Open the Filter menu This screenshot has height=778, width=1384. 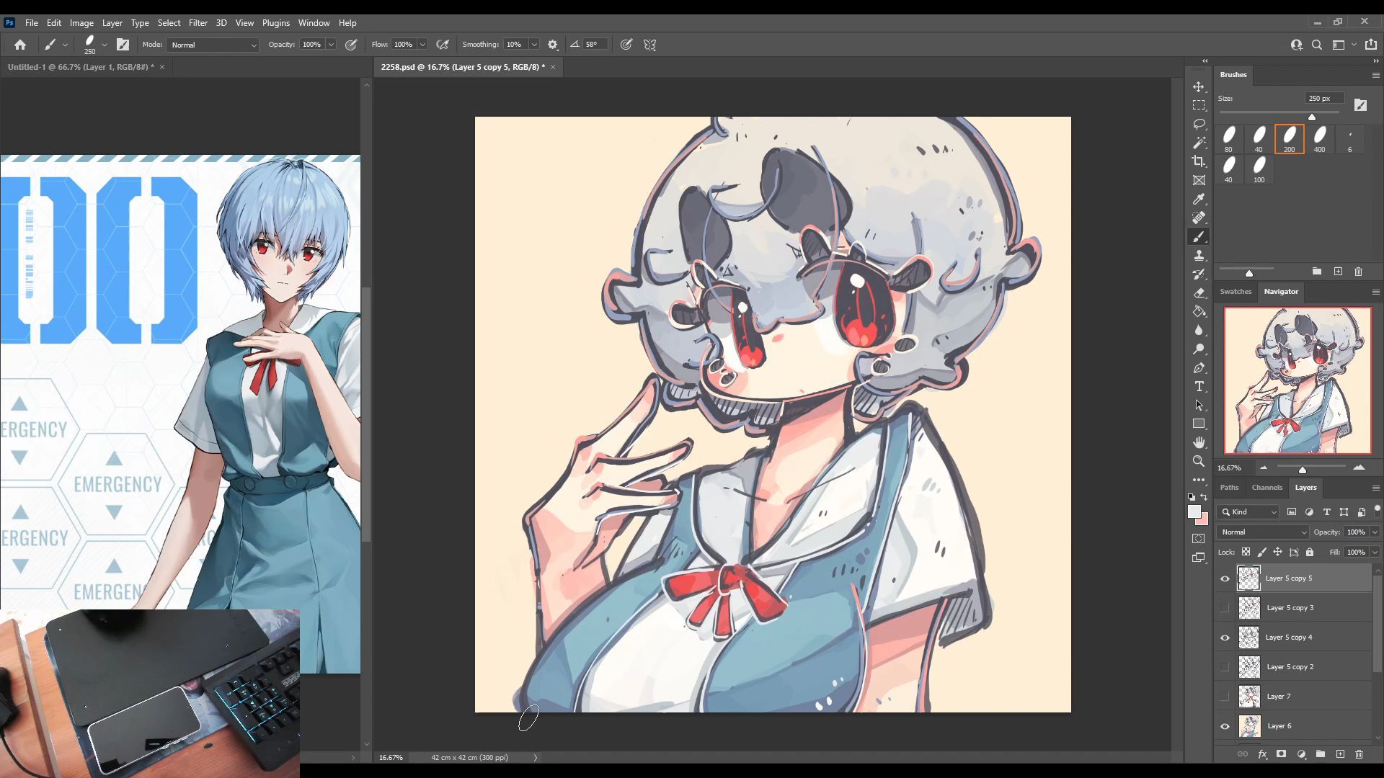coord(198,23)
